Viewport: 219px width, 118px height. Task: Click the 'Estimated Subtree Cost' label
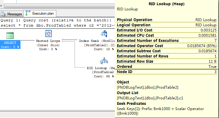139,51
